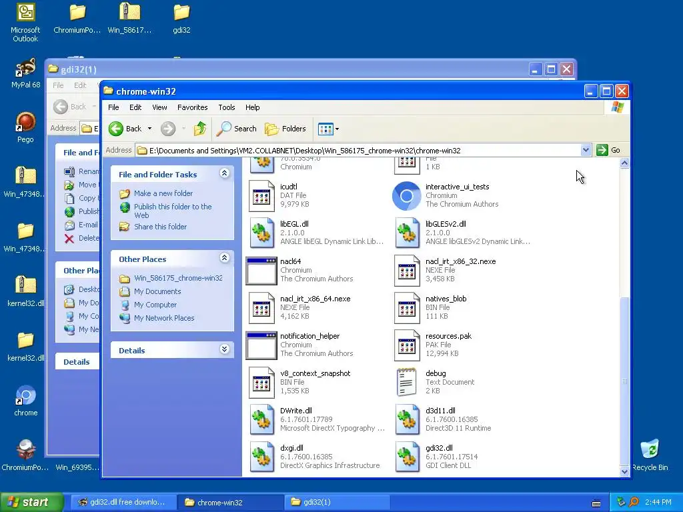Select the notification_helper application icon
This screenshot has height=512, width=683.
261,346
